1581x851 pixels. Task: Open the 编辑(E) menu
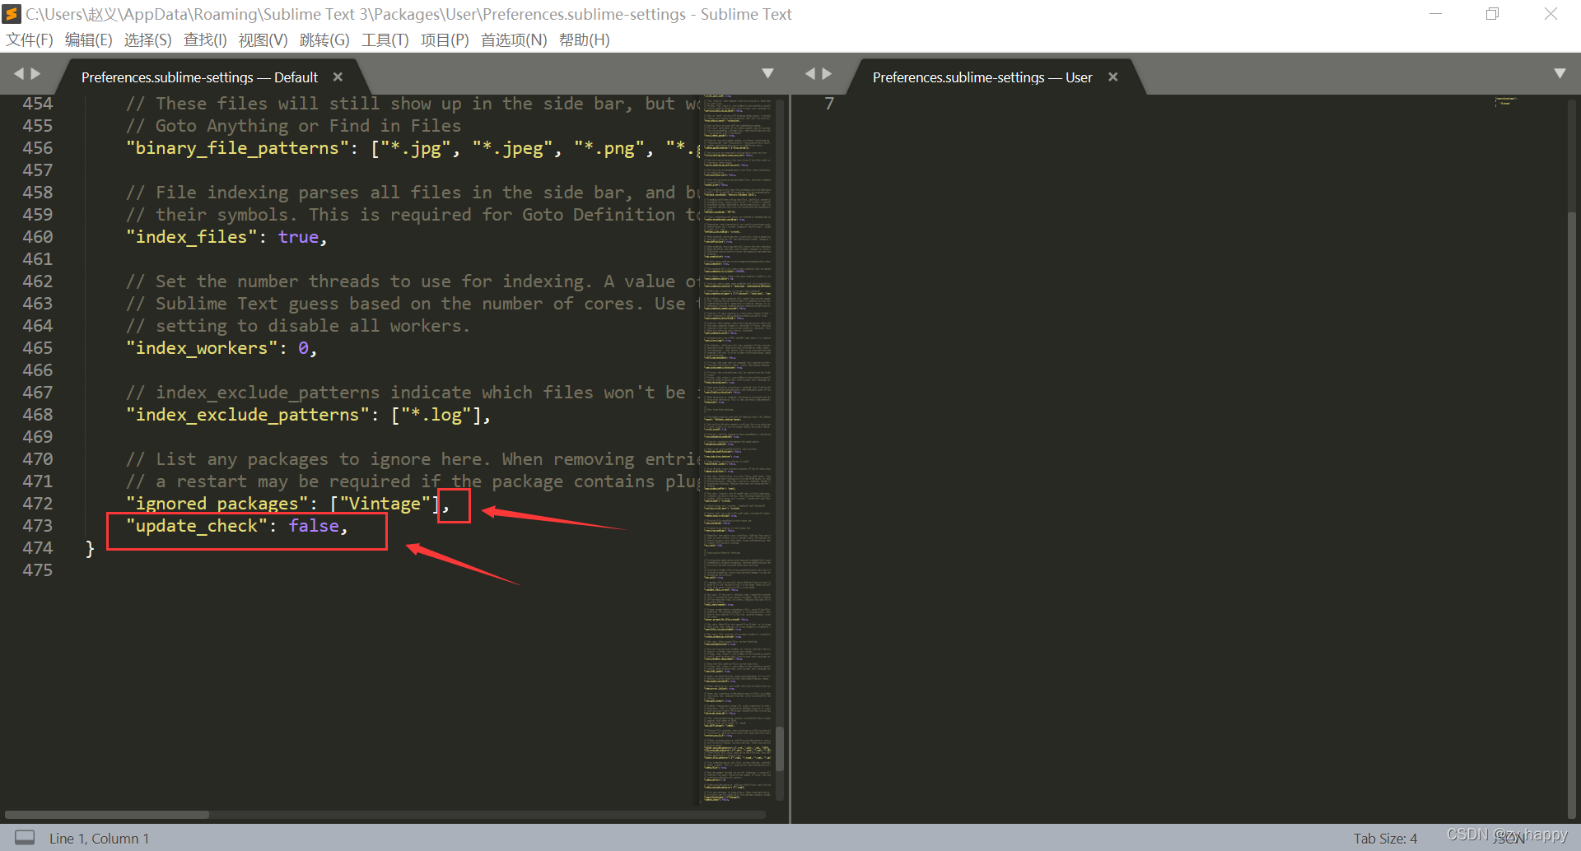88,40
